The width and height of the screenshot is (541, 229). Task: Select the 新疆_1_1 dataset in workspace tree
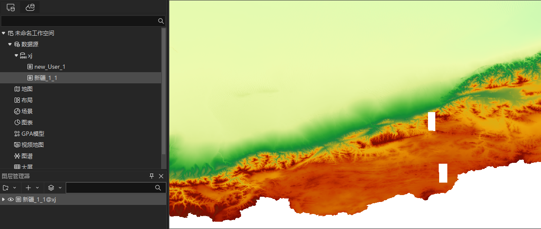pyautogui.click(x=81, y=78)
